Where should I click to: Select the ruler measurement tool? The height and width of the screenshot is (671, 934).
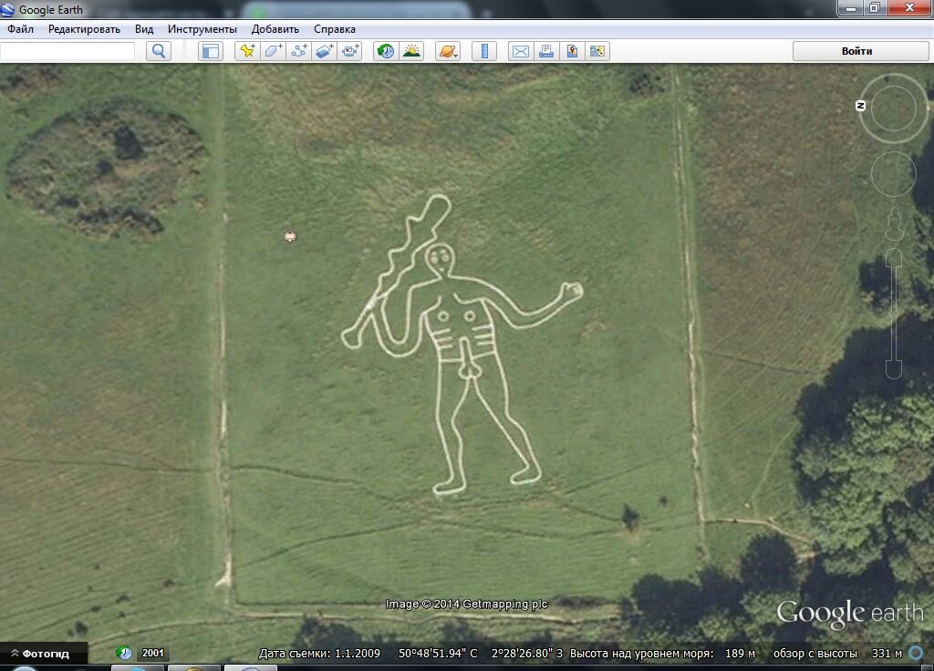(x=484, y=51)
